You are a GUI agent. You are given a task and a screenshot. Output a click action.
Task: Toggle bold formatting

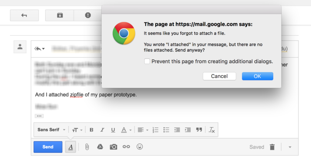[x=91, y=130]
